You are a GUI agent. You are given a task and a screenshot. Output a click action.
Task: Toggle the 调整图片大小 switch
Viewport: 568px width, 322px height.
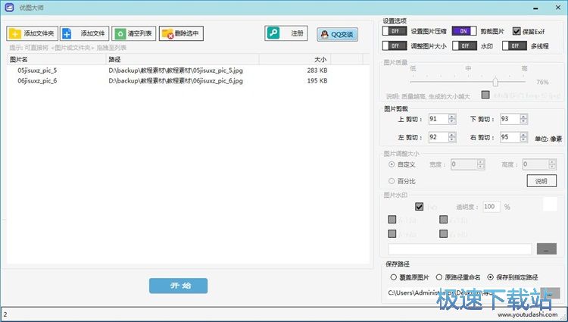tap(395, 46)
